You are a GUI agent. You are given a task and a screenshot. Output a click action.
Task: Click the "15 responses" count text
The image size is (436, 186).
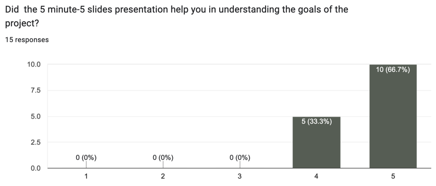coord(27,39)
